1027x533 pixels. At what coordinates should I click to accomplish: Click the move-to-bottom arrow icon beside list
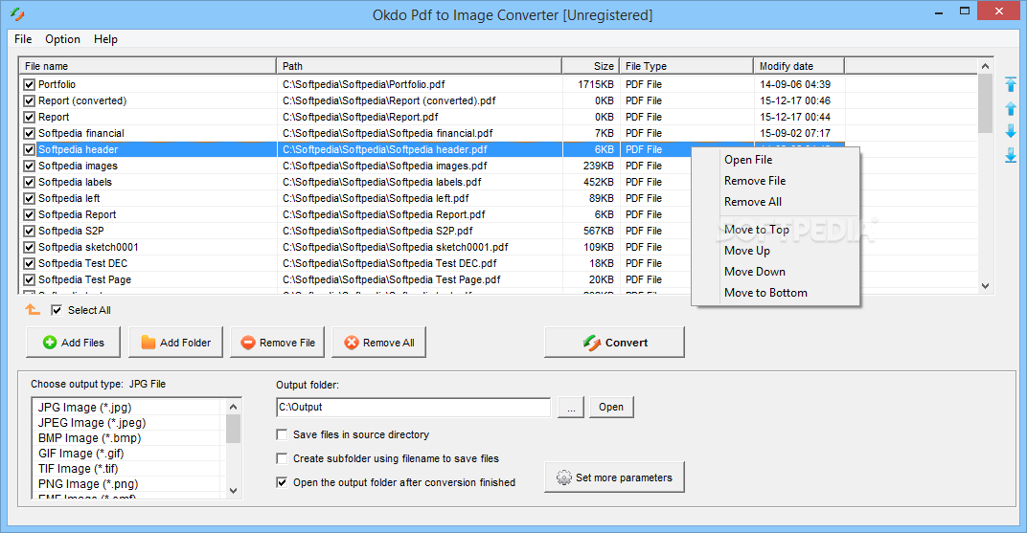tap(1011, 155)
